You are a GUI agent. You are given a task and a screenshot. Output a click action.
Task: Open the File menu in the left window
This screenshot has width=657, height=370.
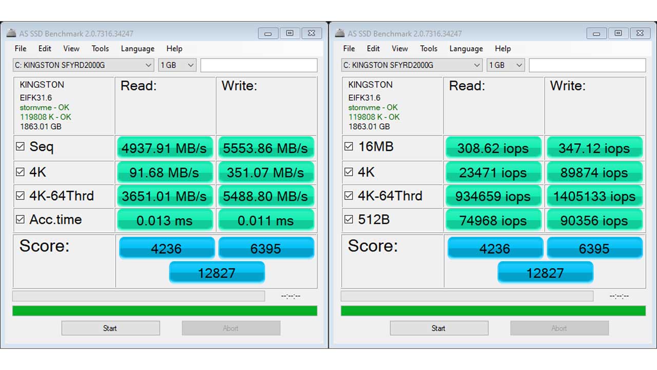21,48
